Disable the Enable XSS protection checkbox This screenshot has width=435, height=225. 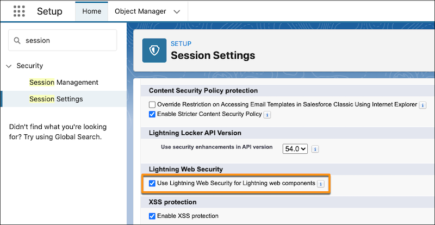click(152, 216)
